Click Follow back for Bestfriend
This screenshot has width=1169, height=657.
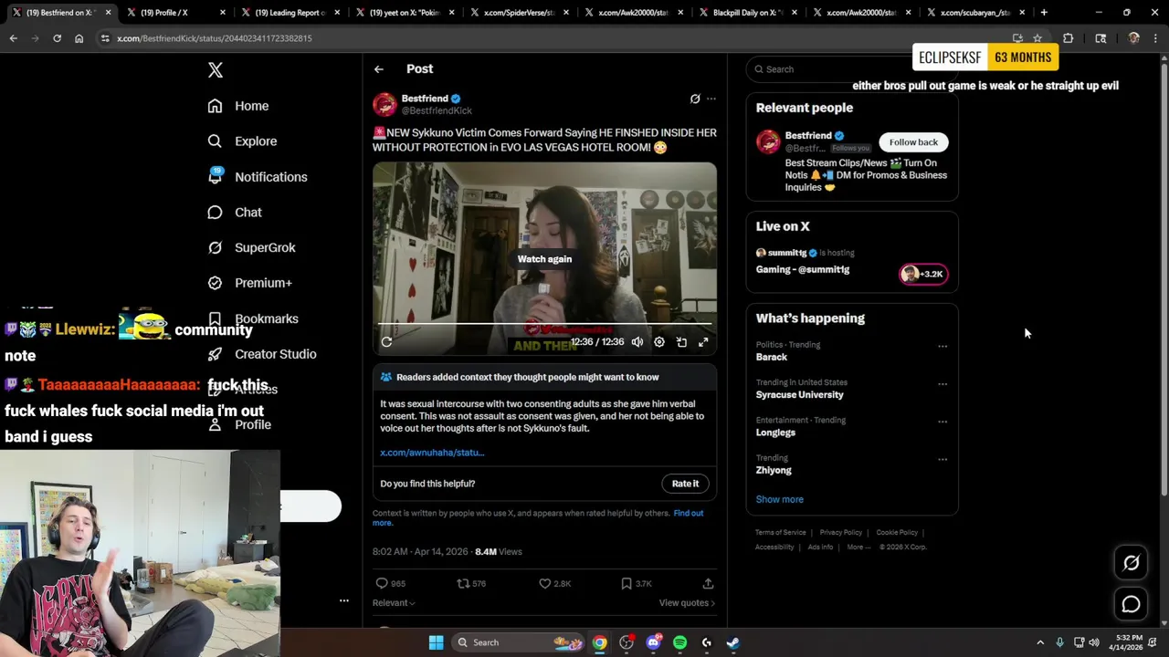(913, 142)
